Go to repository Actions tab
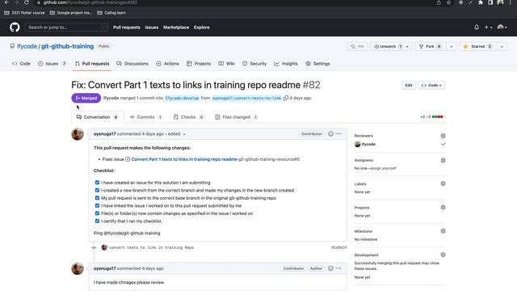Image resolution: width=517 pixels, height=291 pixels. pos(167,64)
